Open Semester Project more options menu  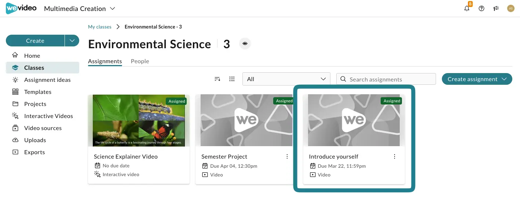287,156
